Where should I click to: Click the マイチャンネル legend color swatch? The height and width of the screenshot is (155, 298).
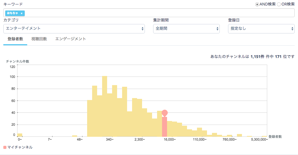5,147
